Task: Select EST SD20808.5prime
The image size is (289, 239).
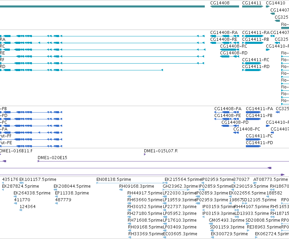Action: click(x=248, y=224)
